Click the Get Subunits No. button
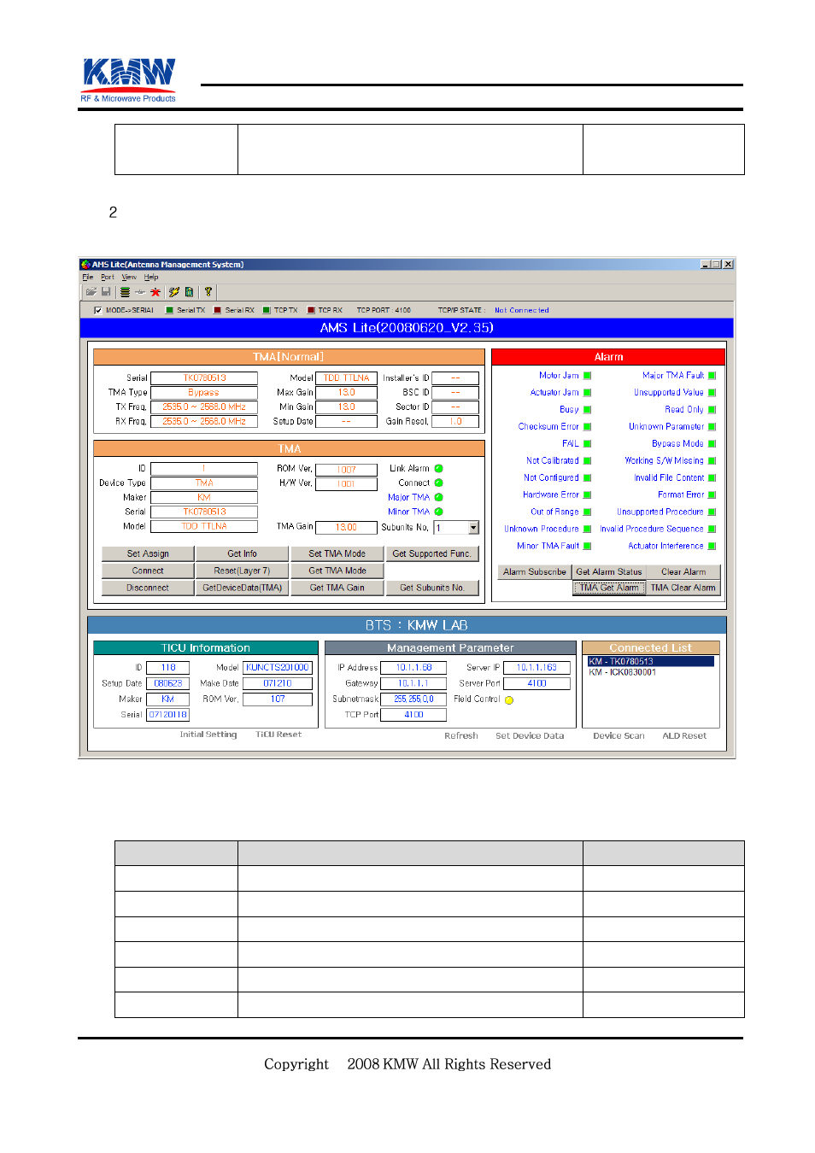The image size is (815, 1153). pyautogui.click(x=431, y=588)
